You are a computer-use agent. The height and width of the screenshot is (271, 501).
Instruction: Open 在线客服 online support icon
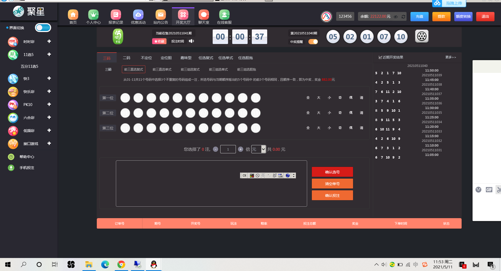coord(224,15)
